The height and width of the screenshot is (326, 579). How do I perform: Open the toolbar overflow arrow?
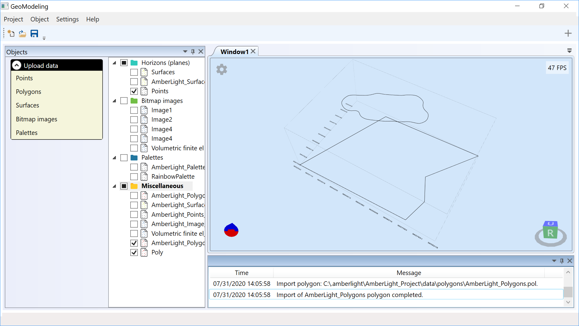(44, 38)
